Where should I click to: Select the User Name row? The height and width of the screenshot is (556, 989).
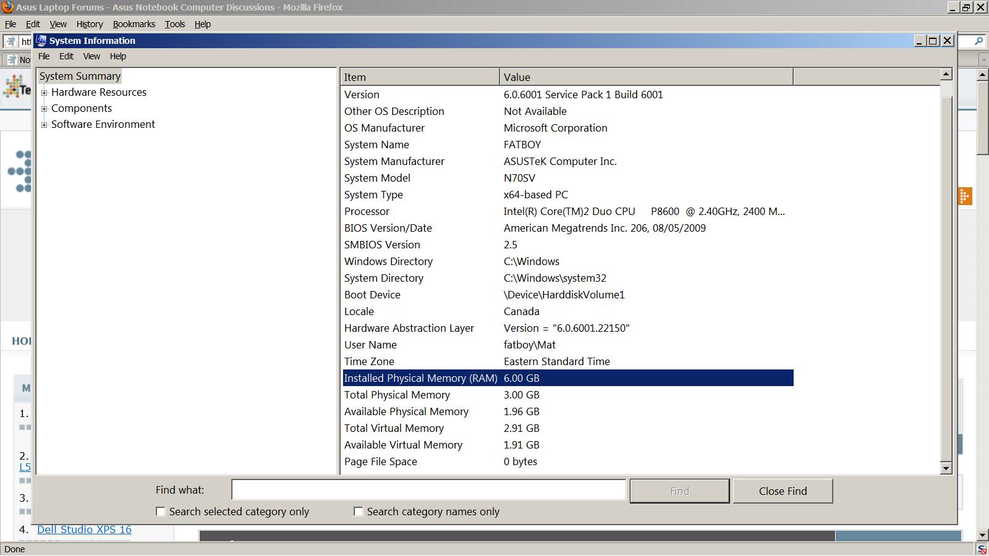[568, 345]
